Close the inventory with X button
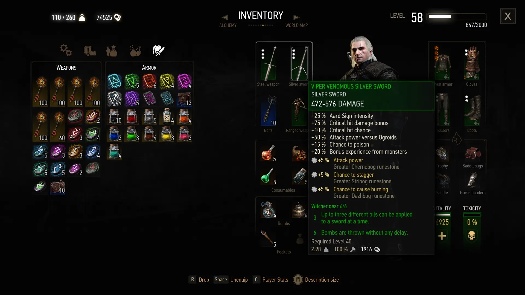Screen dimensions: 525x295 click(508, 16)
